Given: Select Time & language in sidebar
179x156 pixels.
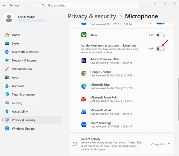Looking at the screenshot, I should click(32, 94).
